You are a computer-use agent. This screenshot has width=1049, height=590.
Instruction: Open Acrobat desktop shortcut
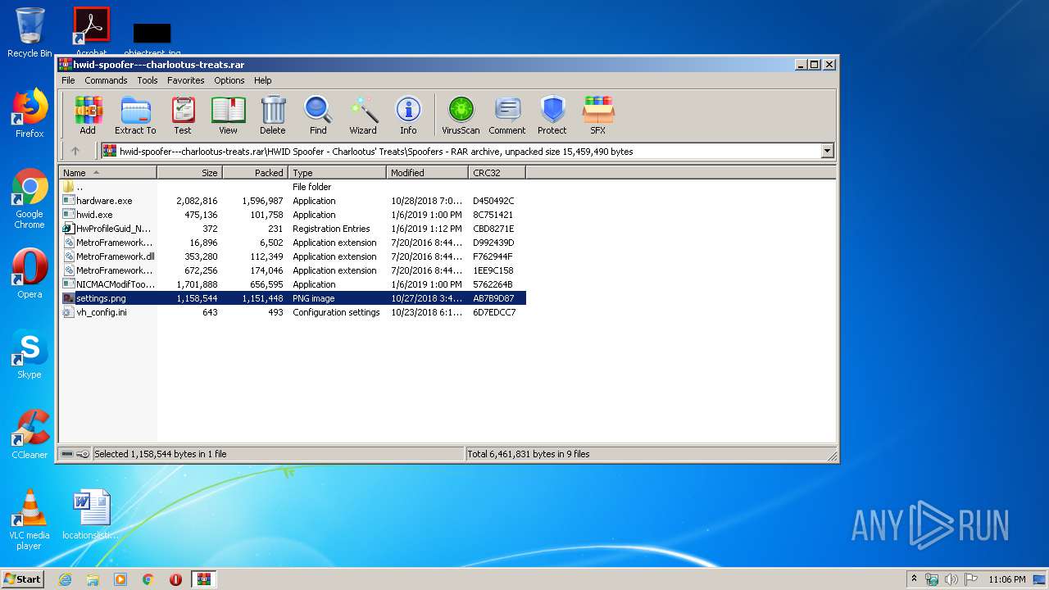tap(91, 33)
